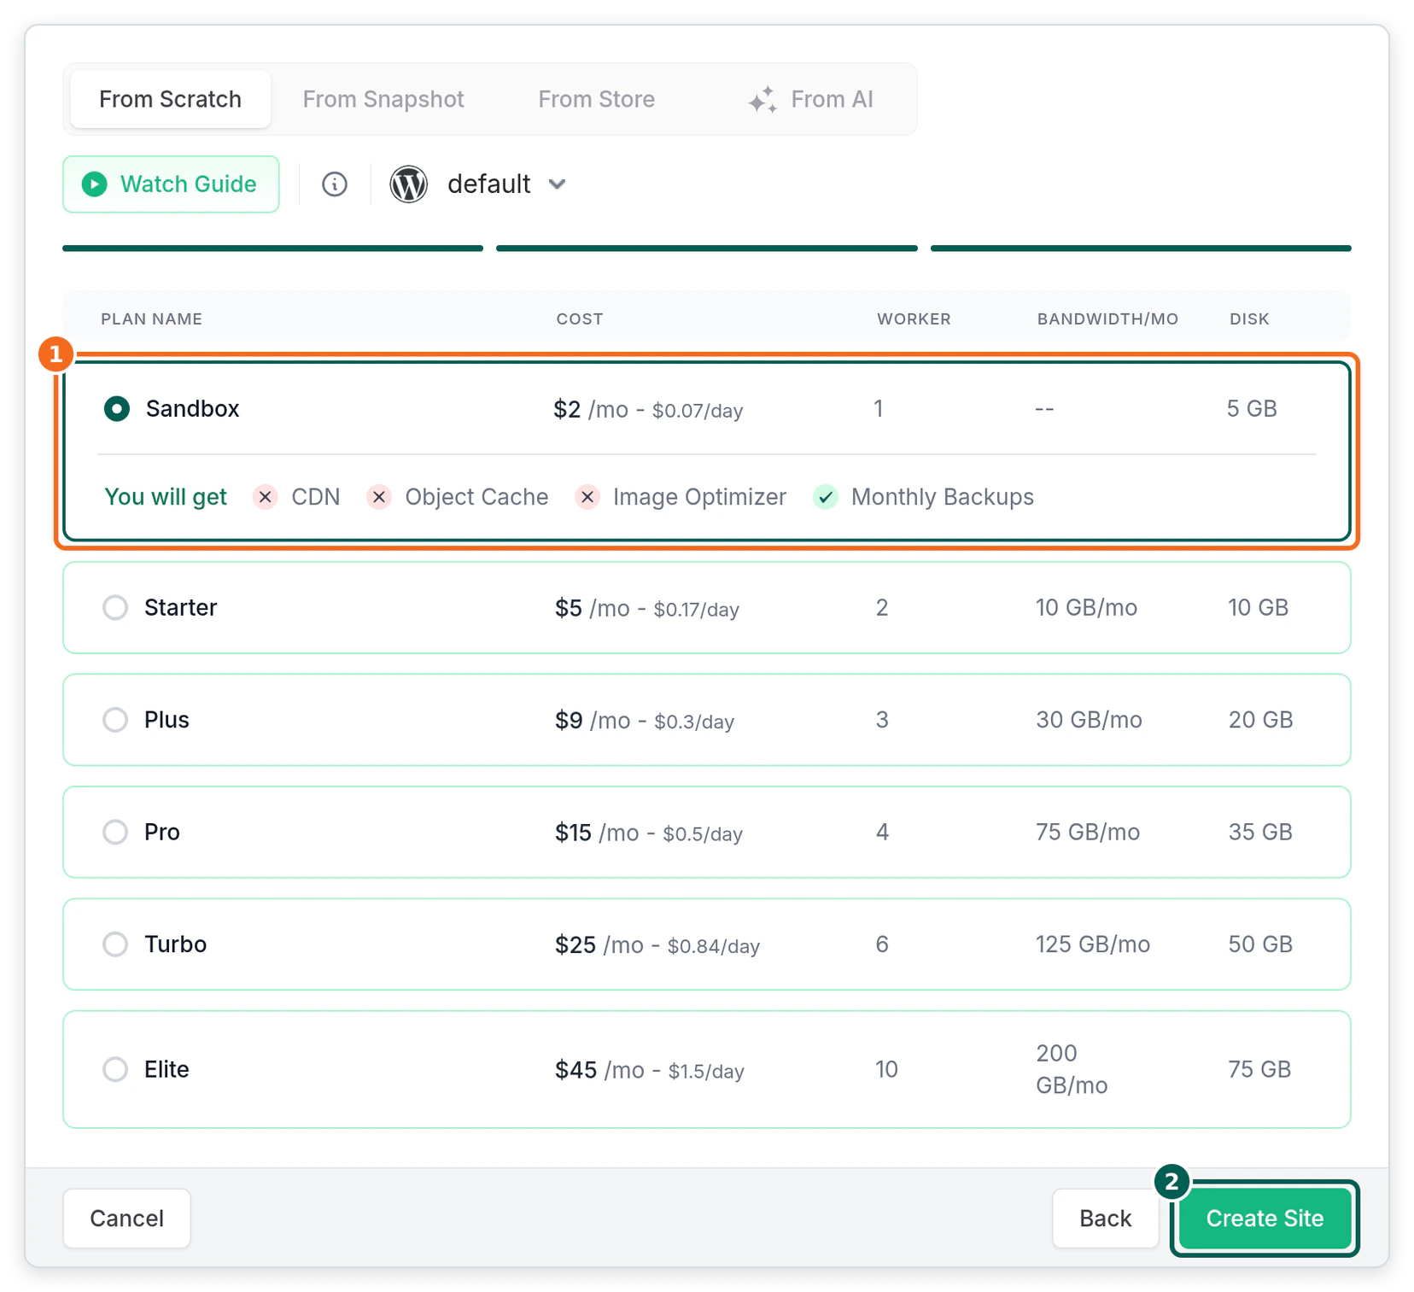Click the Watch Guide button

(171, 184)
